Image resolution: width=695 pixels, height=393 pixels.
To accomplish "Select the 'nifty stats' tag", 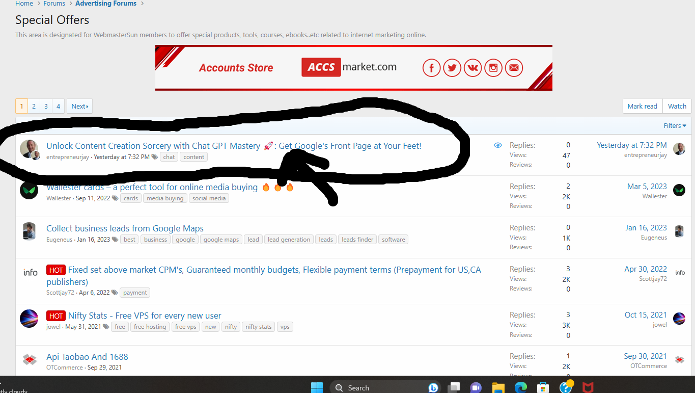I will (x=258, y=327).
